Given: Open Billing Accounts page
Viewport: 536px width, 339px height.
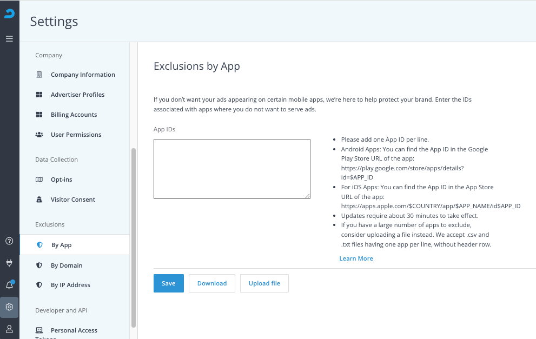Looking at the screenshot, I should click(75, 115).
